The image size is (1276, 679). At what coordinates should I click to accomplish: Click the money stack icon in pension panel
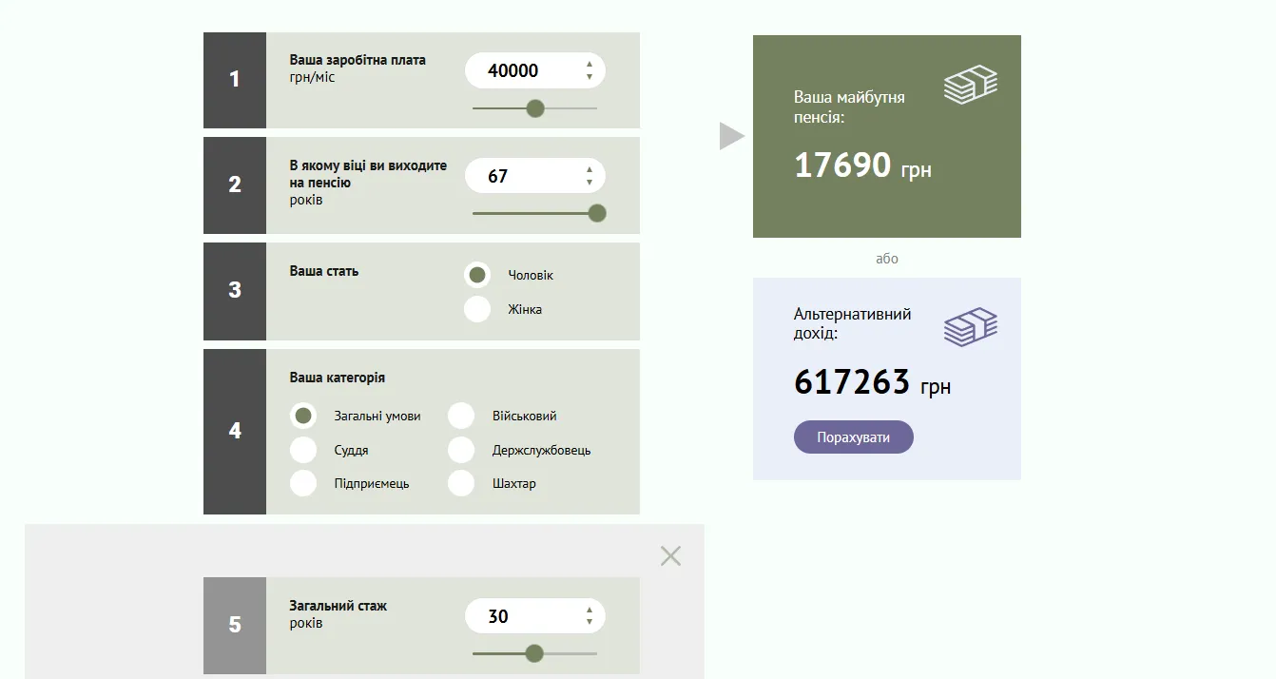970,85
